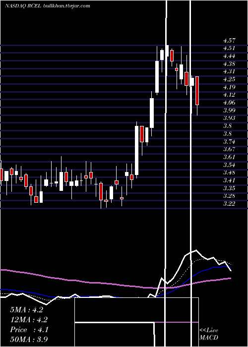Click the 50MA : 3.9 legend entry
Viewport: 248px width, 347px height.
29,339
